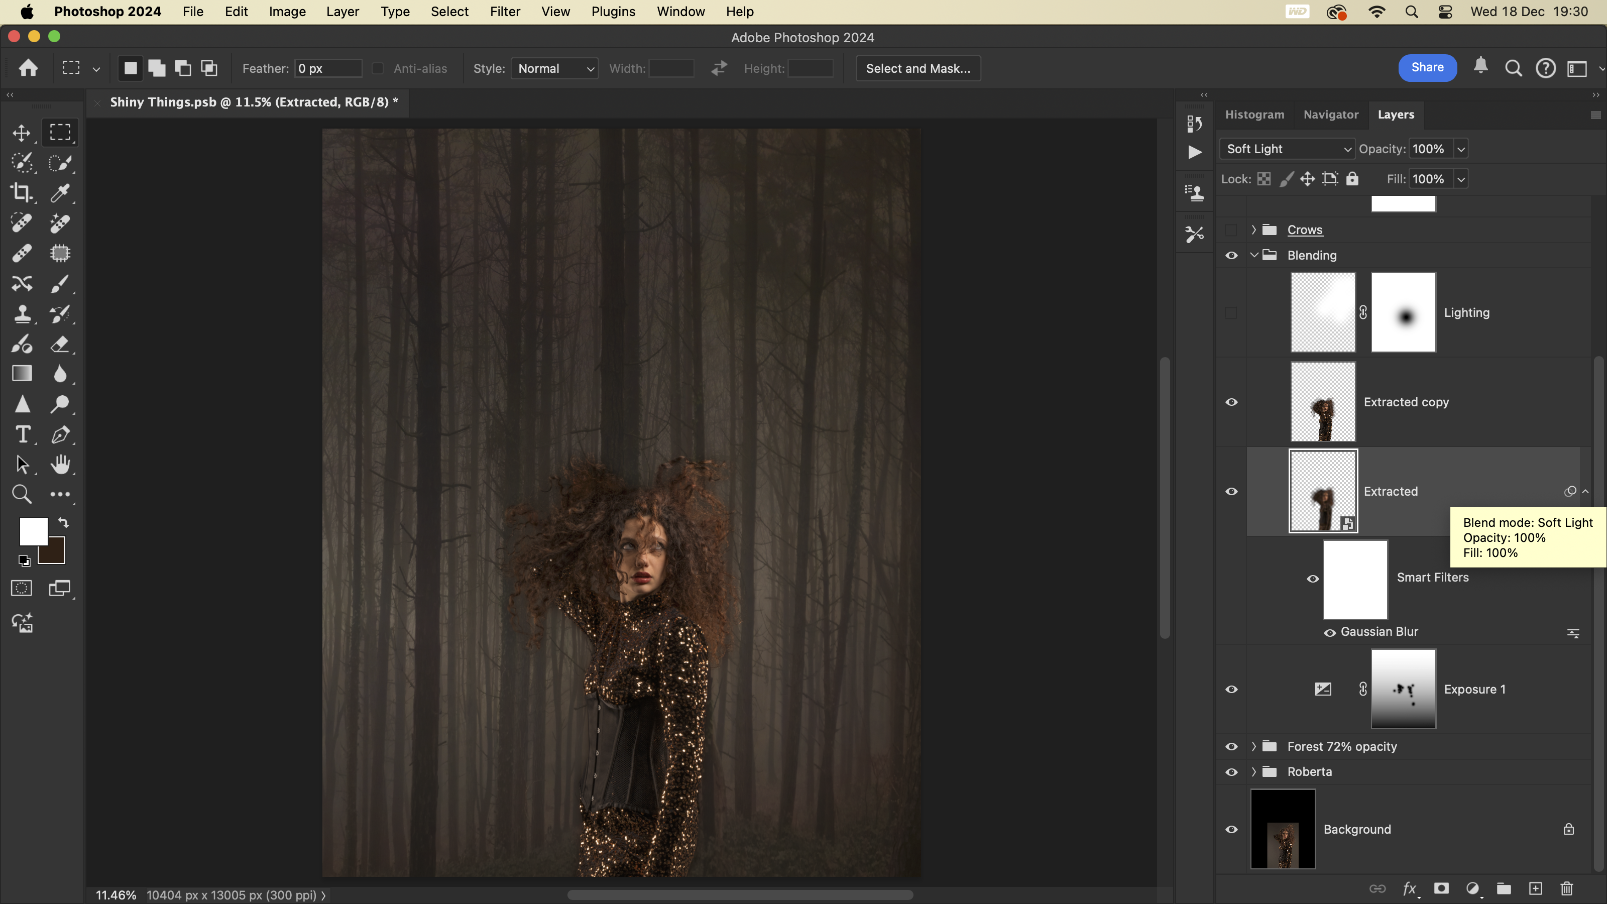Open the Style Normal dropdown

click(x=554, y=69)
